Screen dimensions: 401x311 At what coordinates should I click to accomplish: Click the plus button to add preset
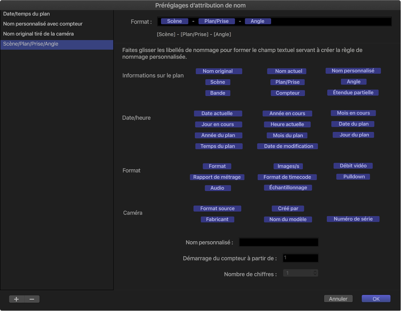point(16,299)
